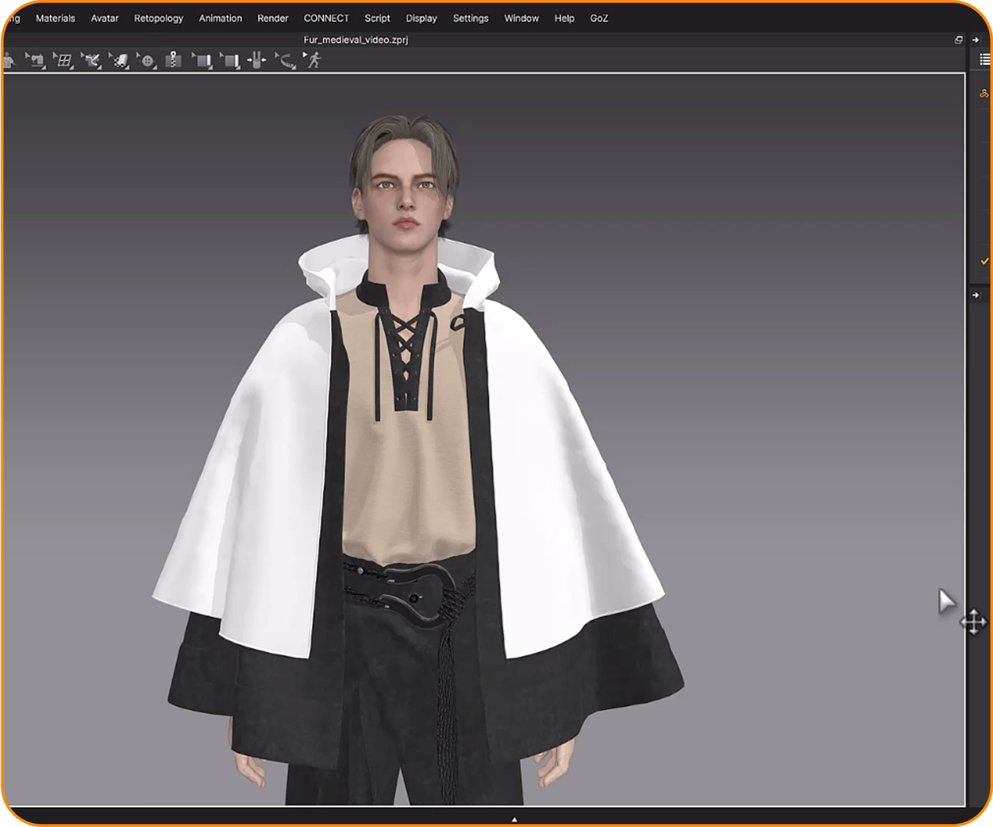The width and height of the screenshot is (993, 827).
Task: Click the zipper toolbar icon
Action: pos(174,60)
